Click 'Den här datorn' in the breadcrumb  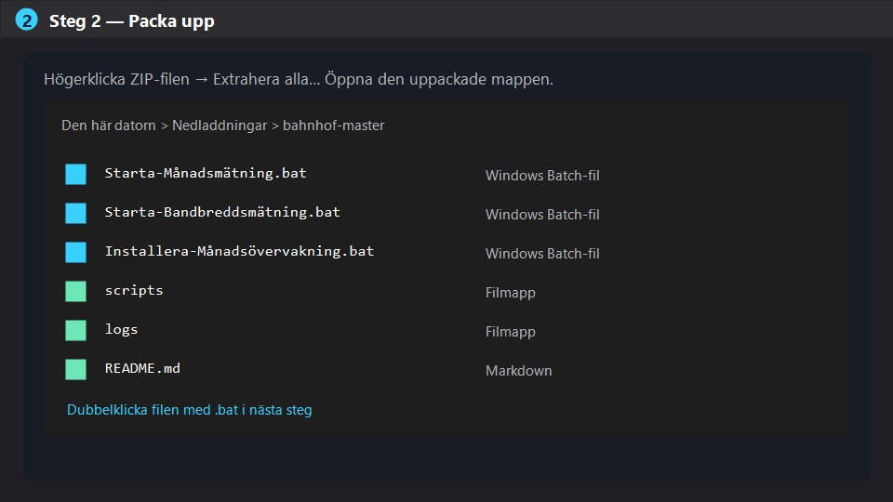(x=108, y=125)
